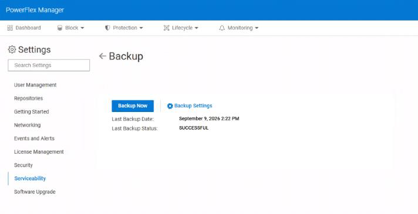Expand the Protection dropdown arrow
This screenshot has height=214, width=418.
tap(141, 28)
